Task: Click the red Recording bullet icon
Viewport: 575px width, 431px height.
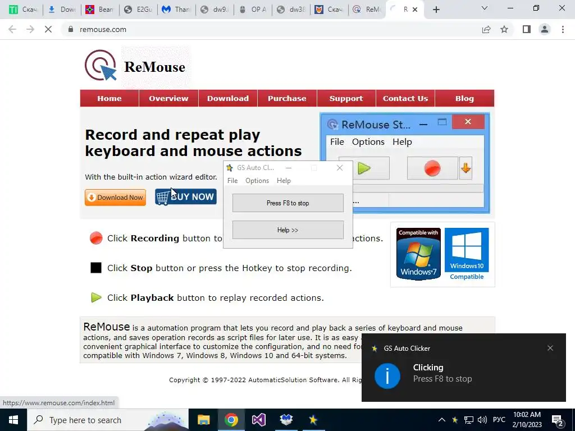Action: pyautogui.click(x=96, y=238)
